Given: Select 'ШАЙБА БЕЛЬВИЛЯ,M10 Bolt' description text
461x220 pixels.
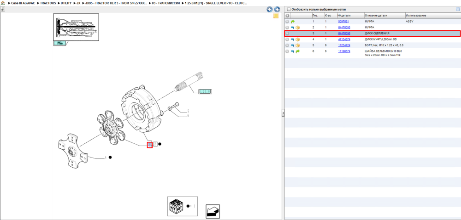Looking at the screenshot, I should (x=383, y=51).
